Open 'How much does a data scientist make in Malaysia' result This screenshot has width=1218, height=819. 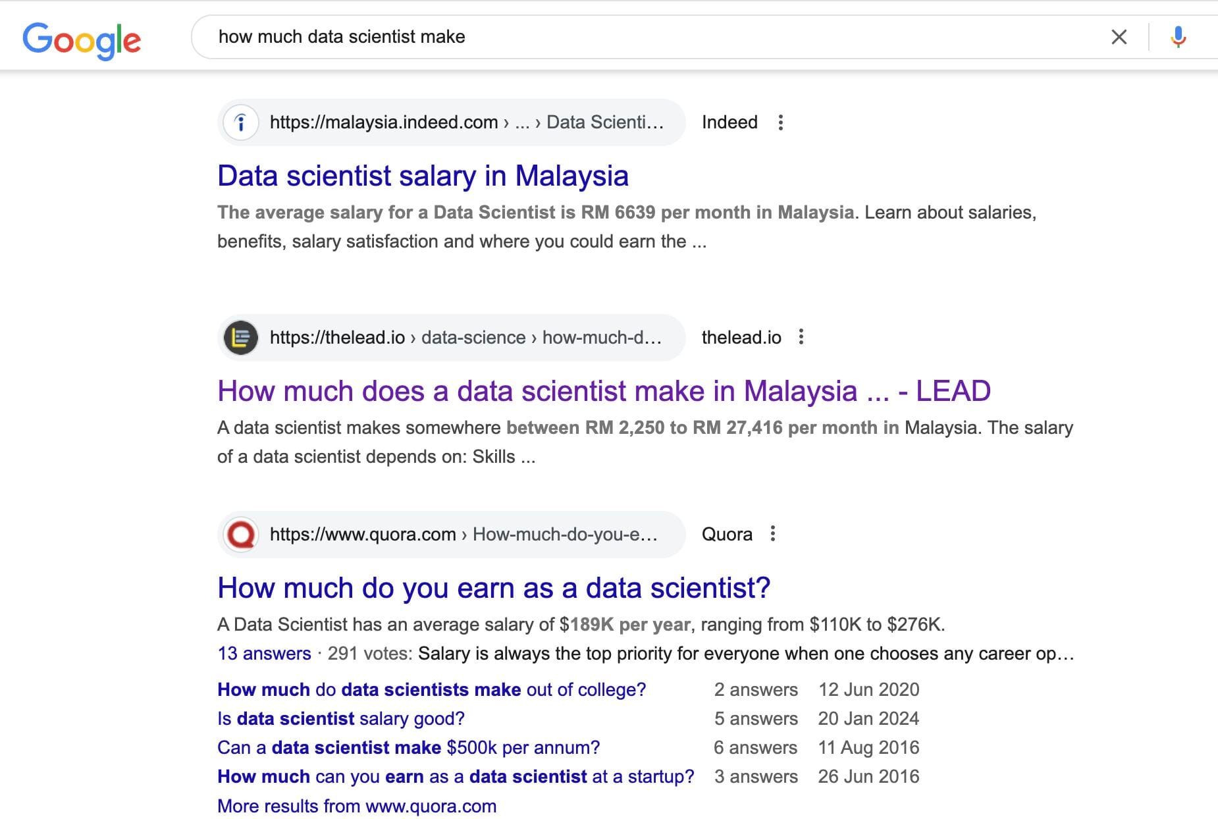coord(604,391)
